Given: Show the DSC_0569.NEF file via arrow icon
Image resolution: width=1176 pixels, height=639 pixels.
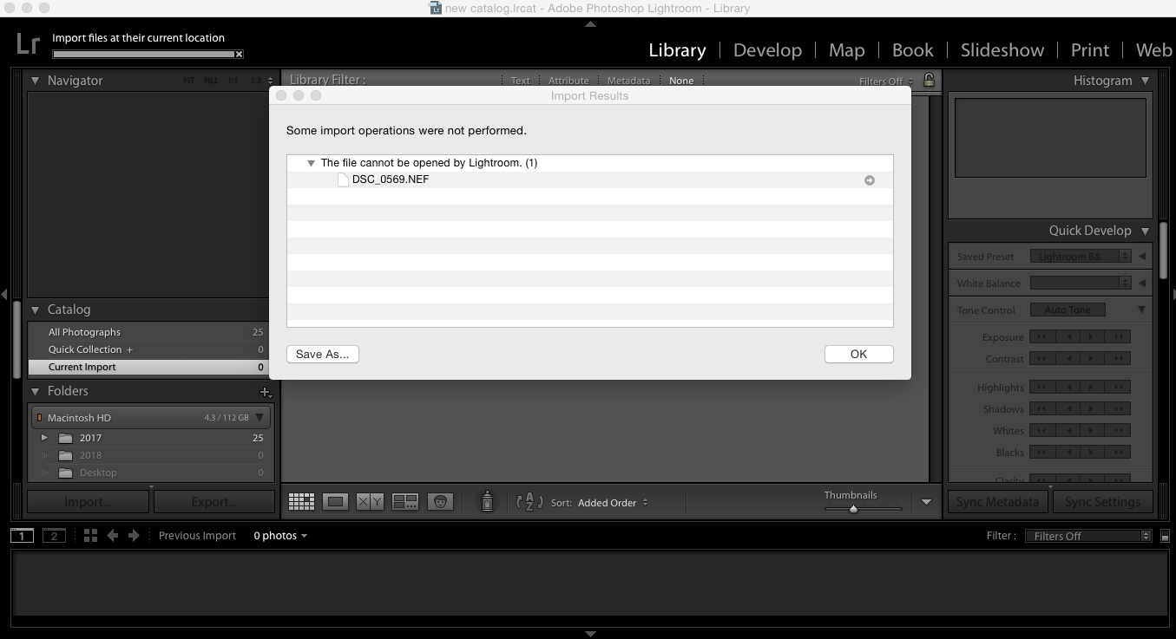Looking at the screenshot, I should click(x=869, y=180).
